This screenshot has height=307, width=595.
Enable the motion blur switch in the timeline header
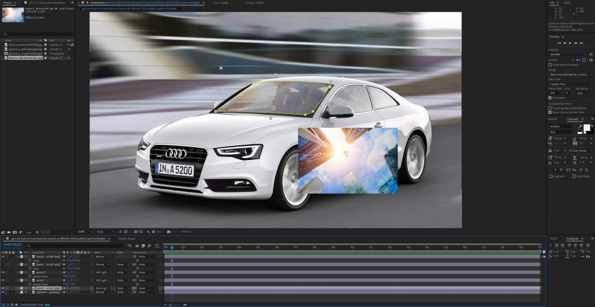[x=149, y=246]
